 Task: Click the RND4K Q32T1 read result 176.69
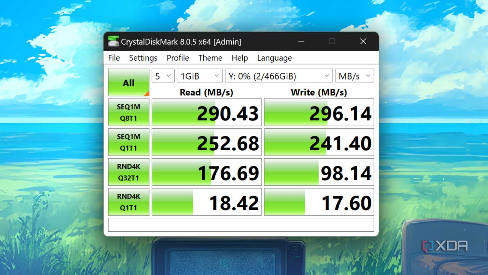tap(207, 172)
